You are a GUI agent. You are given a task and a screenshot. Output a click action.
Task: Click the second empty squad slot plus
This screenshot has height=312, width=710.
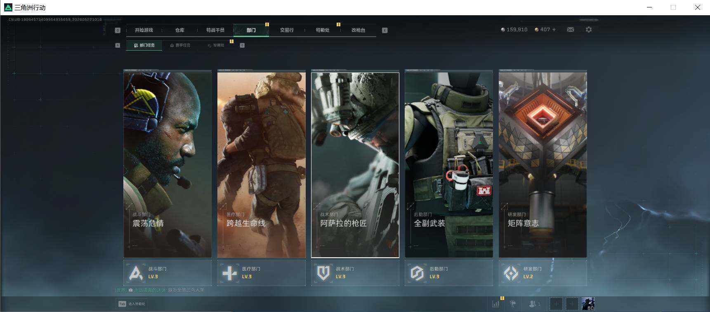pyautogui.click(x=572, y=304)
